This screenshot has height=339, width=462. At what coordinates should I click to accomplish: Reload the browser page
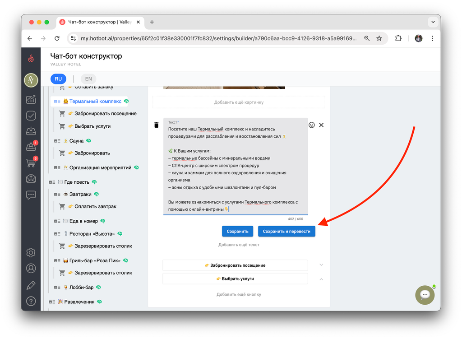[57, 38]
